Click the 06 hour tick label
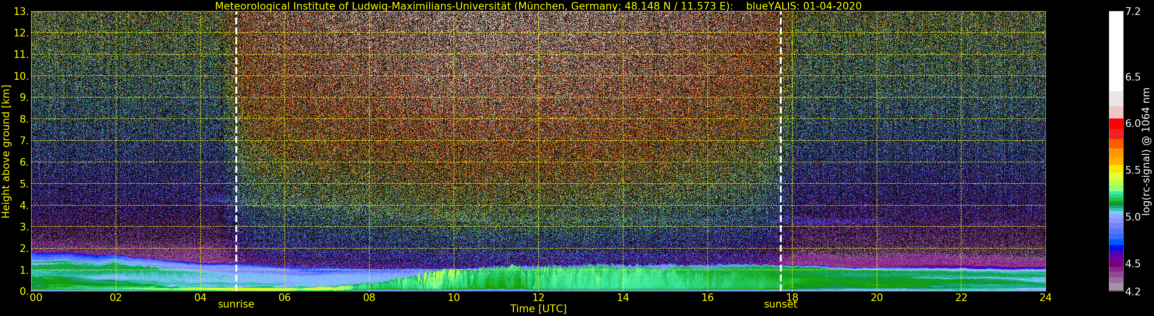This screenshot has height=316, width=1154. (x=285, y=297)
